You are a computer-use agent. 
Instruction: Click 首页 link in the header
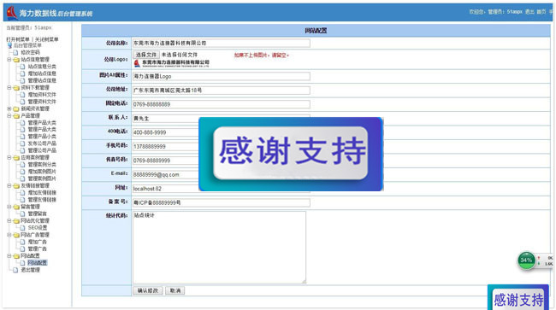pos(541,12)
